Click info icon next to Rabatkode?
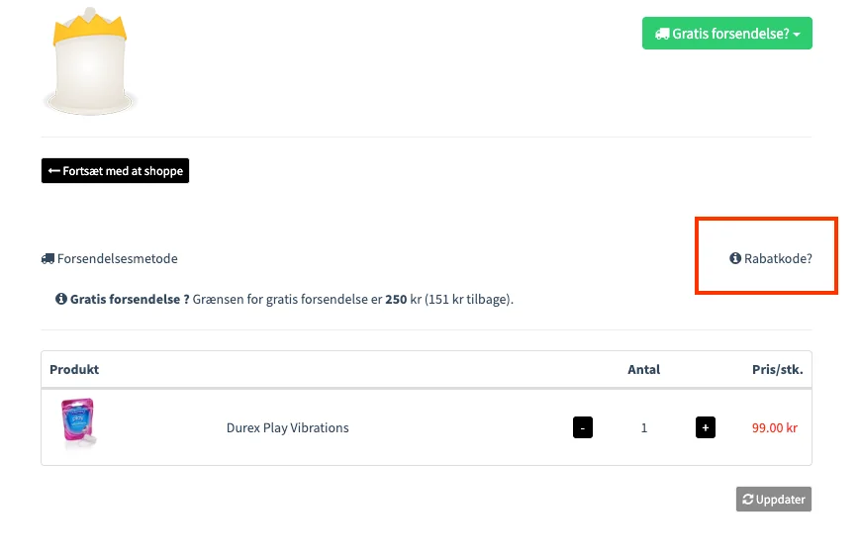This screenshot has width=860, height=554. tap(735, 258)
